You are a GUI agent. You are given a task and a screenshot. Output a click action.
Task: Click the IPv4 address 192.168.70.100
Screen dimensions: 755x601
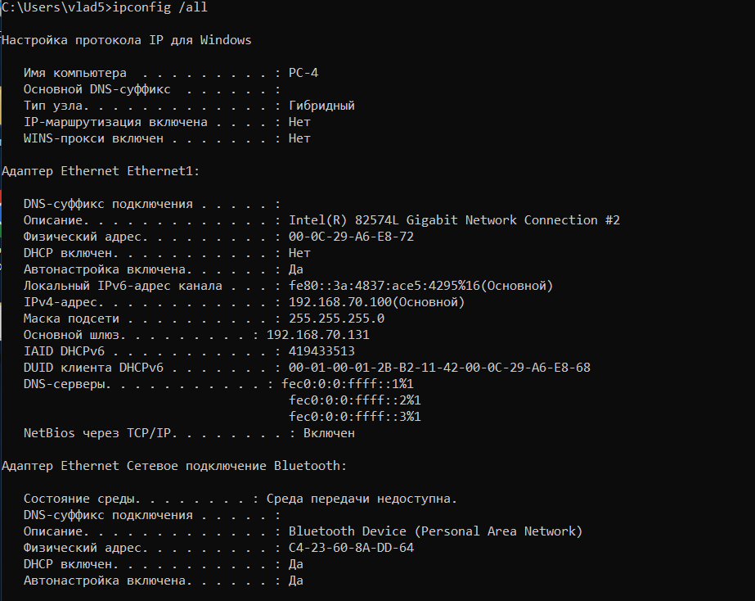(x=340, y=302)
